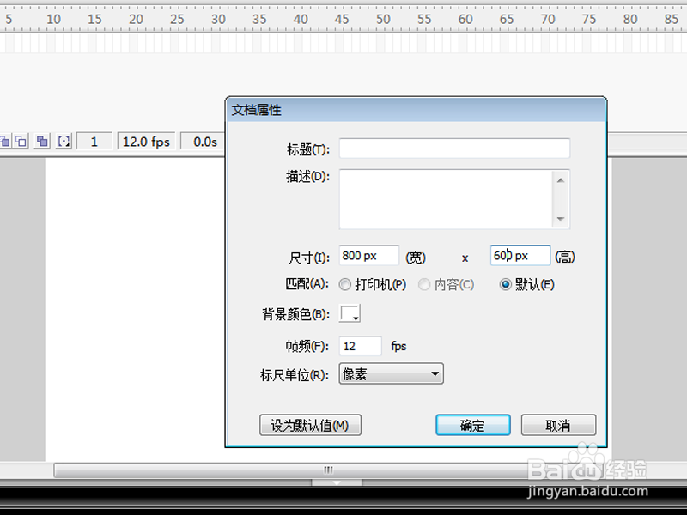687x515 pixels.
Task: Click the OK (确定) button
Action: tap(473, 425)
